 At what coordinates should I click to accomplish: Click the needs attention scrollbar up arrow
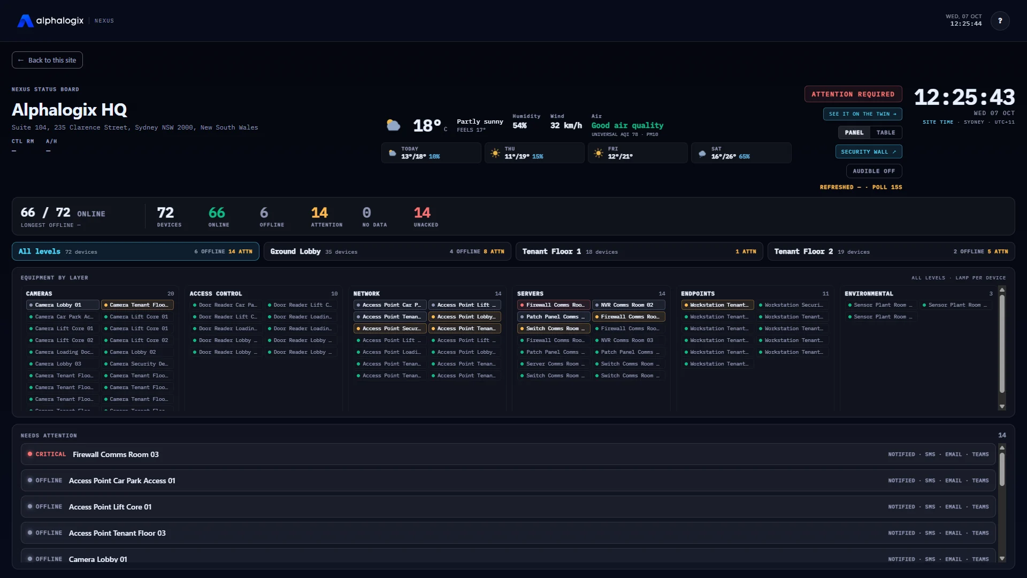click(x=1002, y=447)
